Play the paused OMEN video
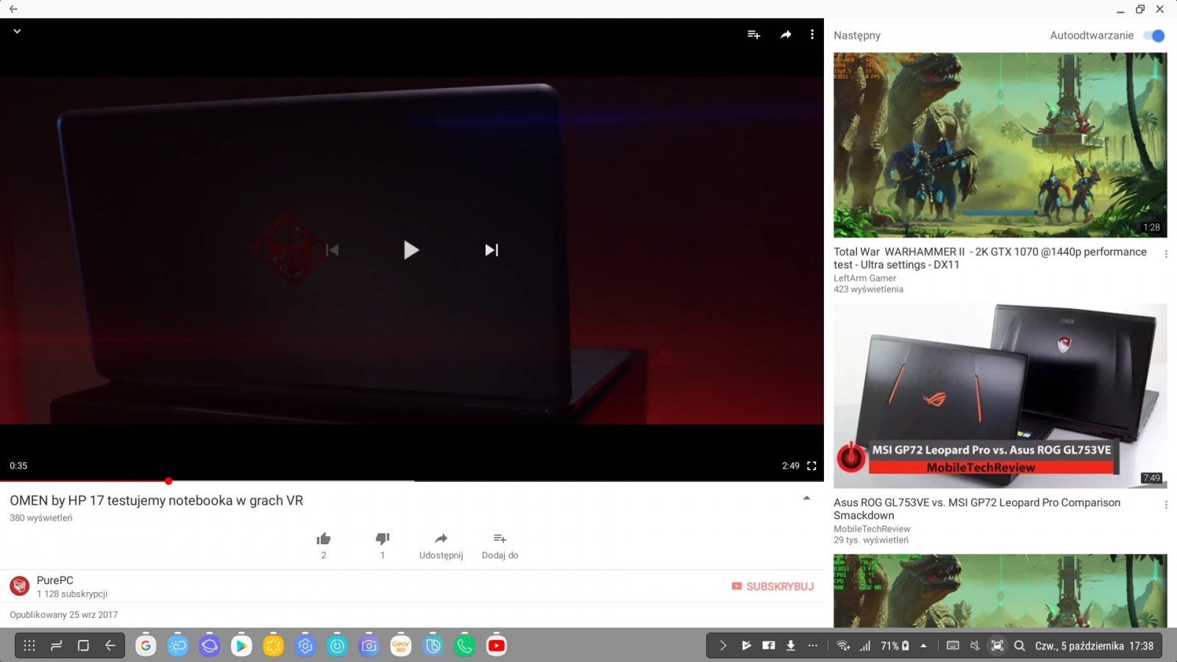The width and height of the screenshot is (1177, 662). click(411, 250)
